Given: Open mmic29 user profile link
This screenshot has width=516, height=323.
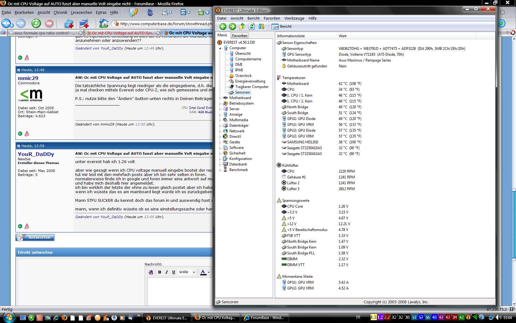Looking at the screenshot, I should click(x=28, y=78).
